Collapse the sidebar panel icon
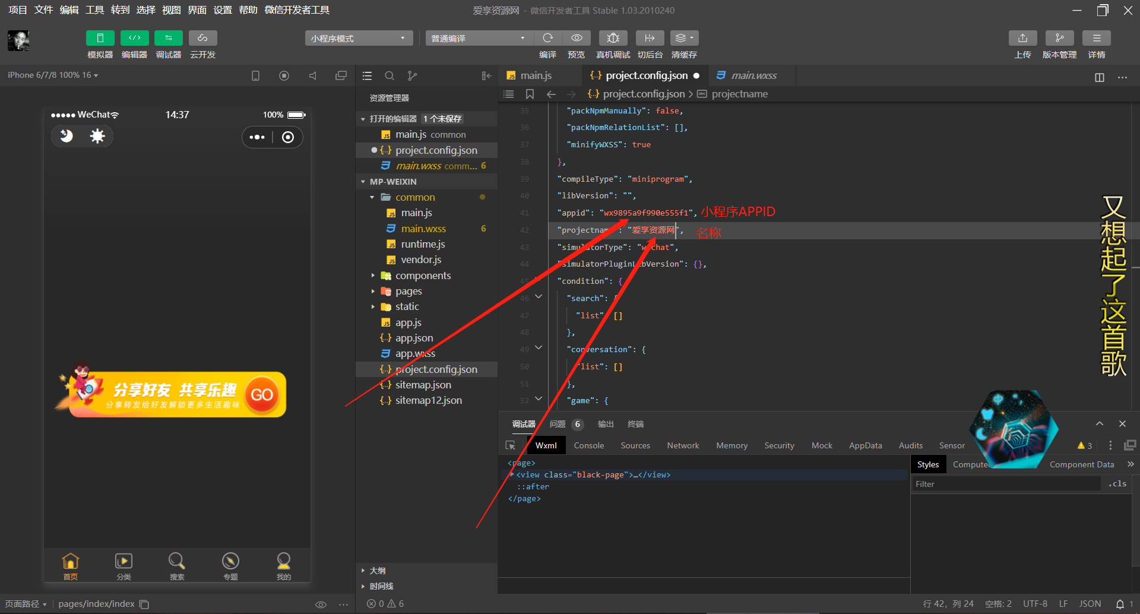 pyautogui.click(x=486, y=76)
